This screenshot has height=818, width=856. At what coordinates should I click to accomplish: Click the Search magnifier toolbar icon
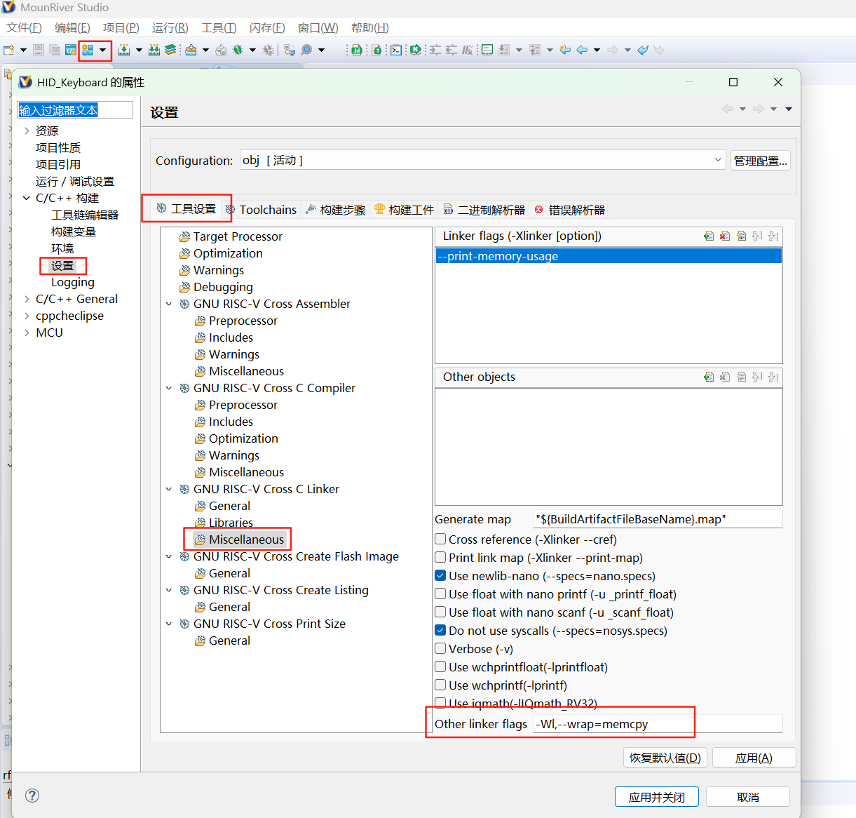tap(306, 50)
